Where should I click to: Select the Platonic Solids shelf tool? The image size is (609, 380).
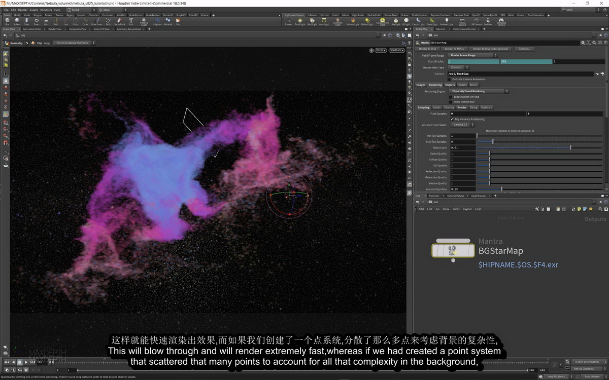click(144, 22)
